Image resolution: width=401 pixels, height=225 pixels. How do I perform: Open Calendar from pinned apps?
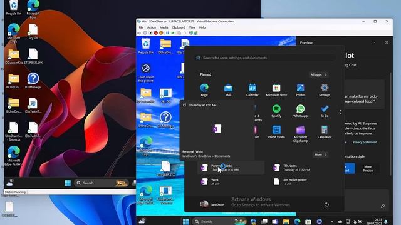coord(252,90)
